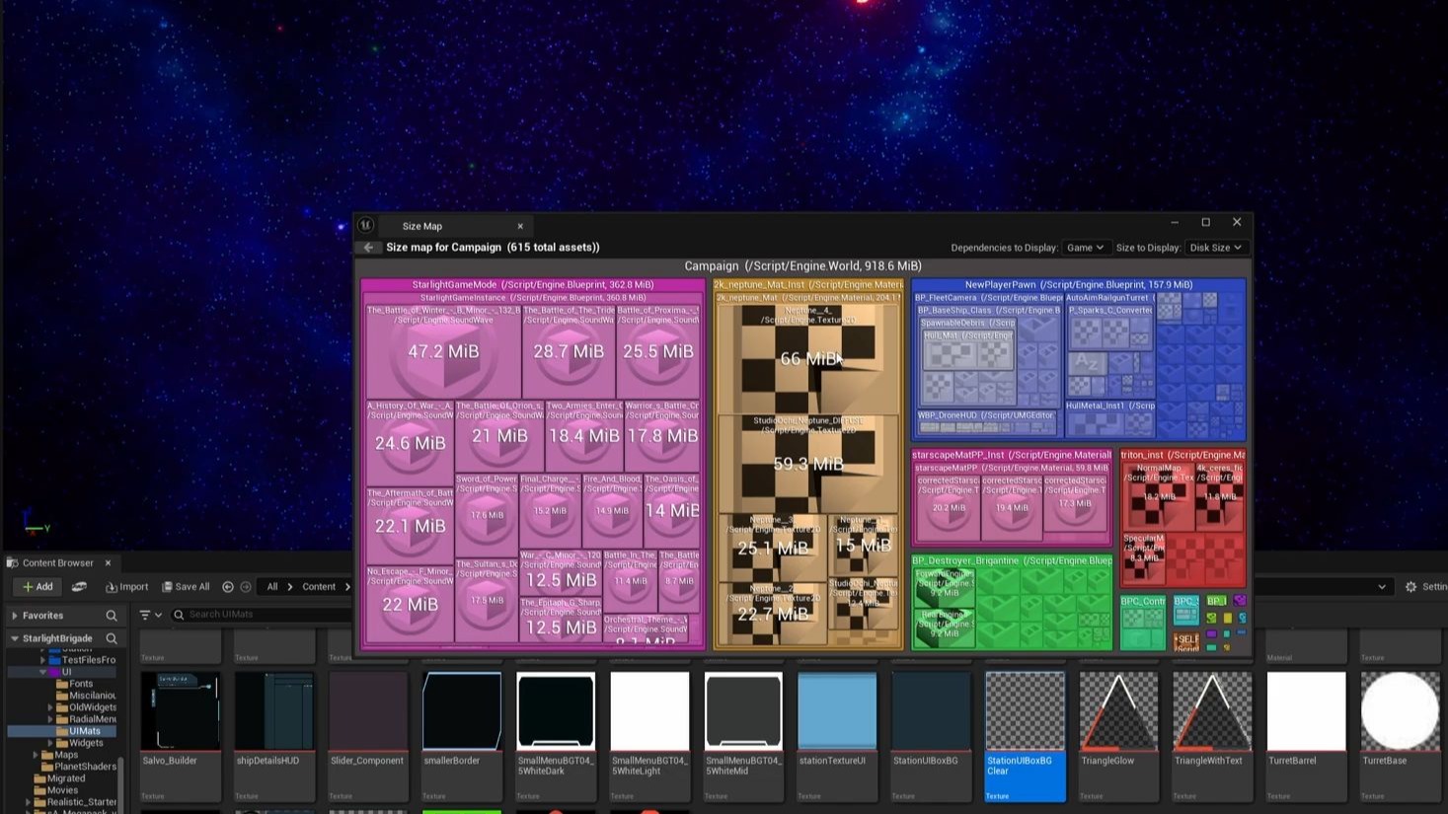Click the Unreal logo in Size Map window
Image resolution: width=1448 pixels, height=814 pixels.
[x=366, y=225]
